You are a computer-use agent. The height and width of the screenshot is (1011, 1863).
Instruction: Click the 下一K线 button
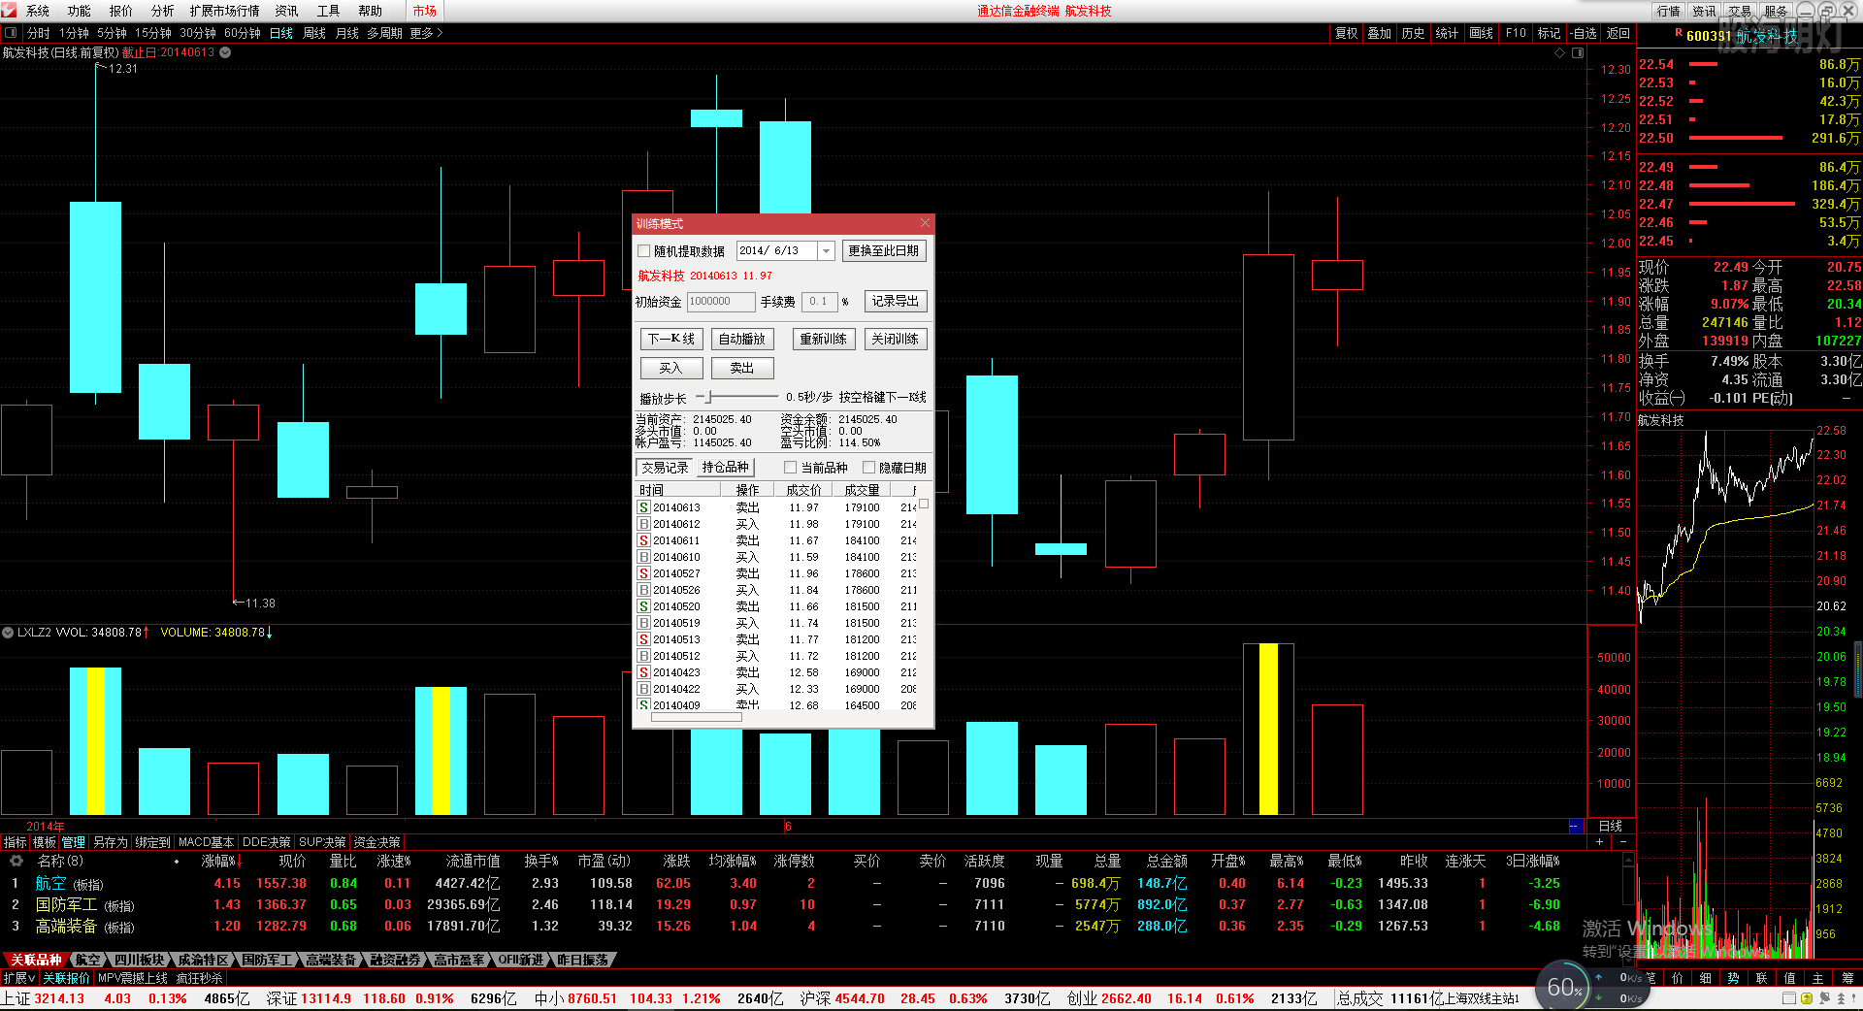point(671,339)
